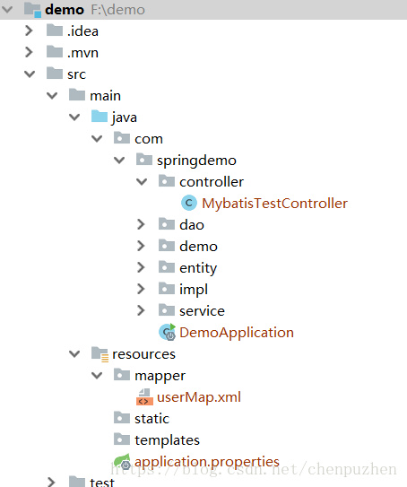Expand the demo package under springdemo
Viewport: 407px width, 487px height.
pyautogui.click(x=141, y=246)
